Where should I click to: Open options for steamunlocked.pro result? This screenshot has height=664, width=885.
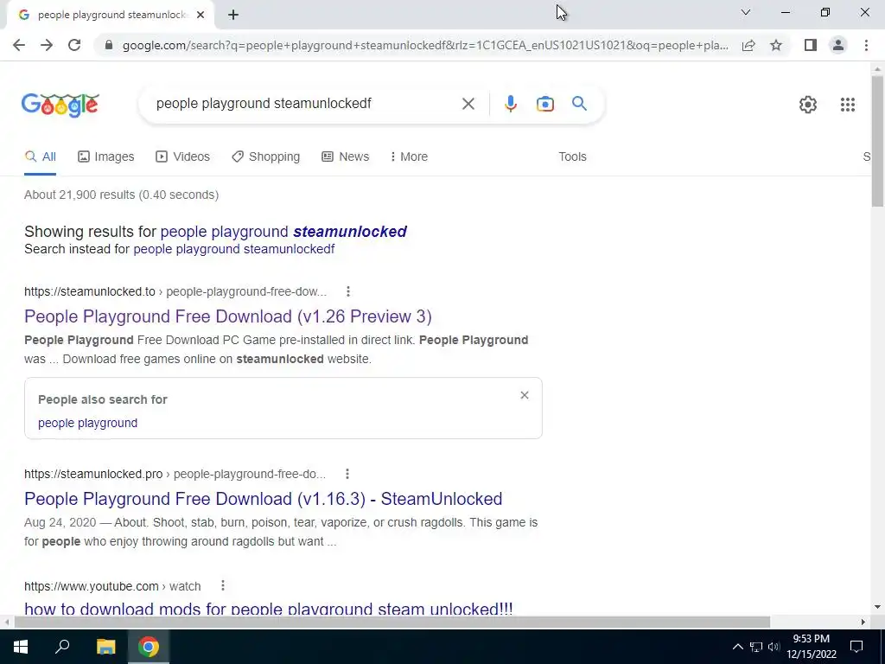point(347,474)
